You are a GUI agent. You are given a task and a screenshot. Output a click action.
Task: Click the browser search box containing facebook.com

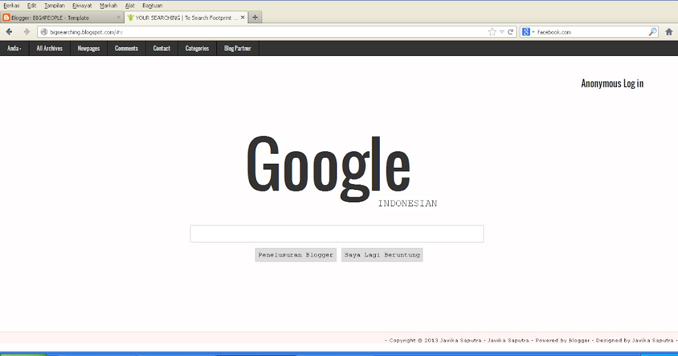click(x=590, y=32)
